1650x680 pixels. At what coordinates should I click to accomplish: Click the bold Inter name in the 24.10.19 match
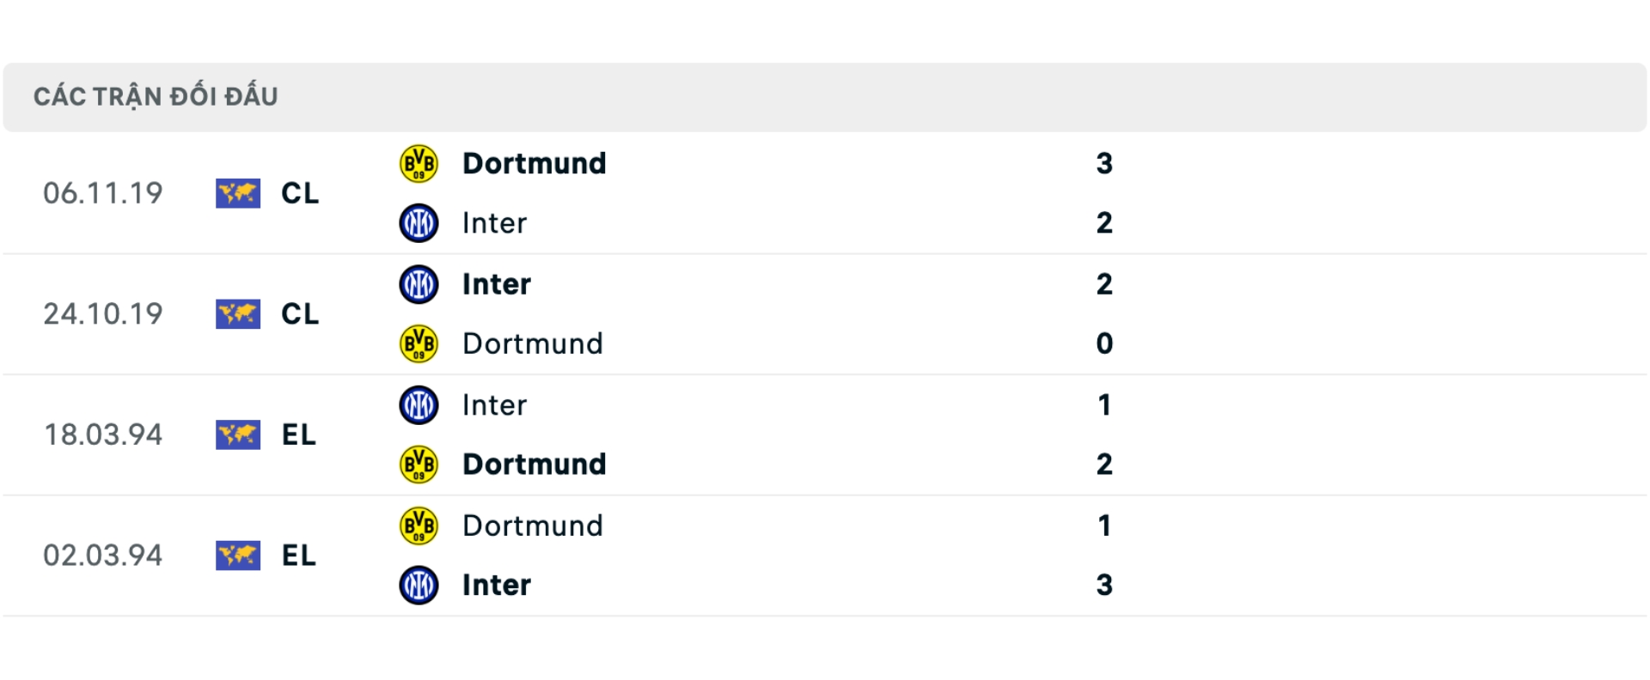pos(495,284)
